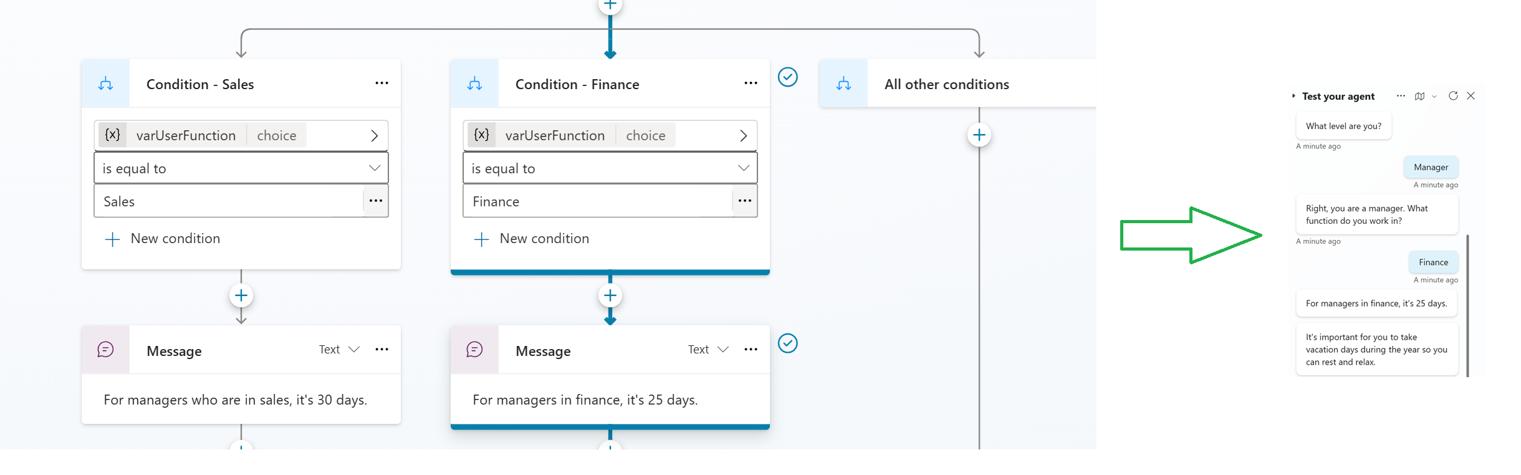
Task: Toggle the checkmark indicator beside Condition - Finance
Action: (x=789, y=77)
